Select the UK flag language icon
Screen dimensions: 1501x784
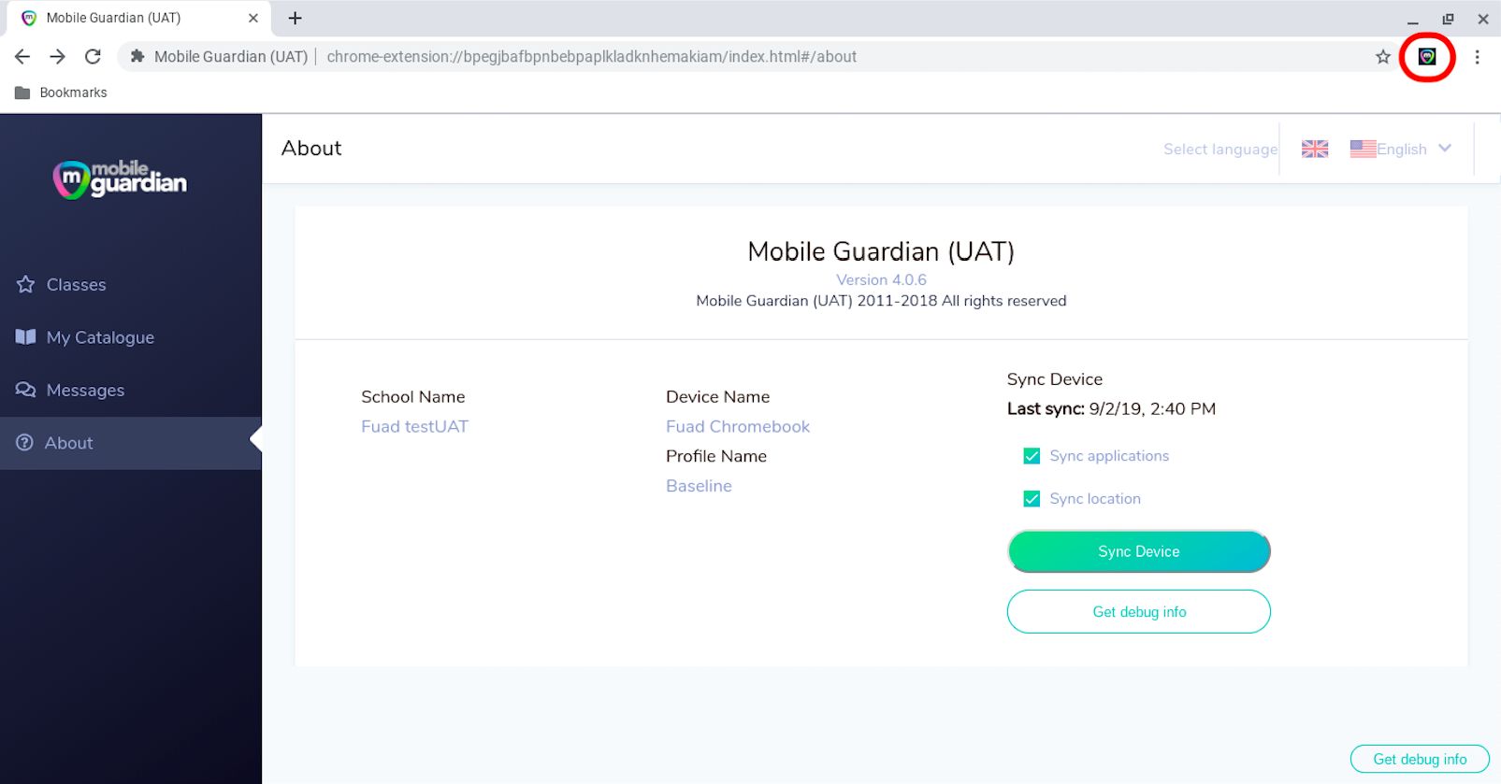point(1315,149)
